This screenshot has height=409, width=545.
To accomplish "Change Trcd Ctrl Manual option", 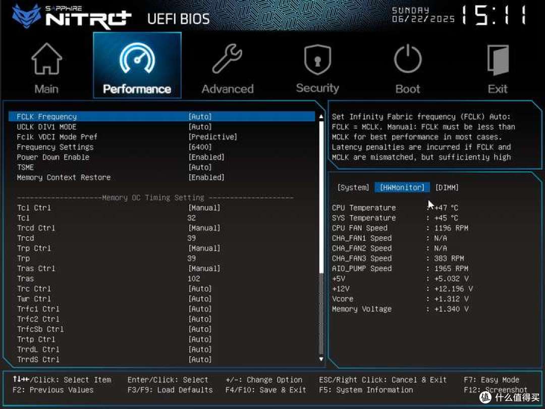I will [x=204, y=228].
